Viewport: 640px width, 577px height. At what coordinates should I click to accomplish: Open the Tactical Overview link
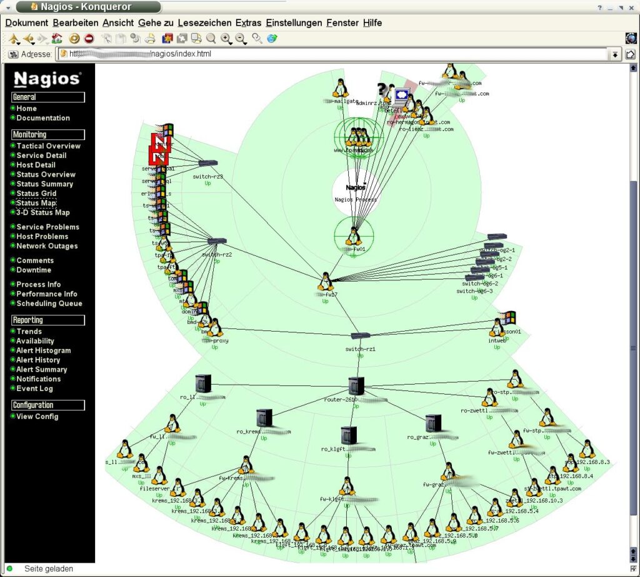48,146
